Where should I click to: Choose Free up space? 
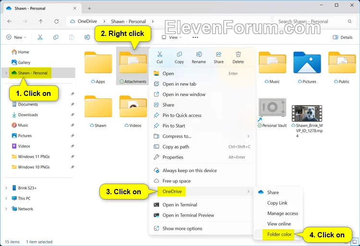[x=202, y=181]
